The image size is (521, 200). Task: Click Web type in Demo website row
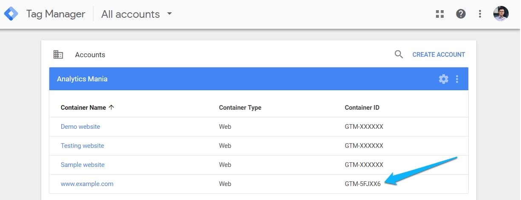[x=225, y=127]
